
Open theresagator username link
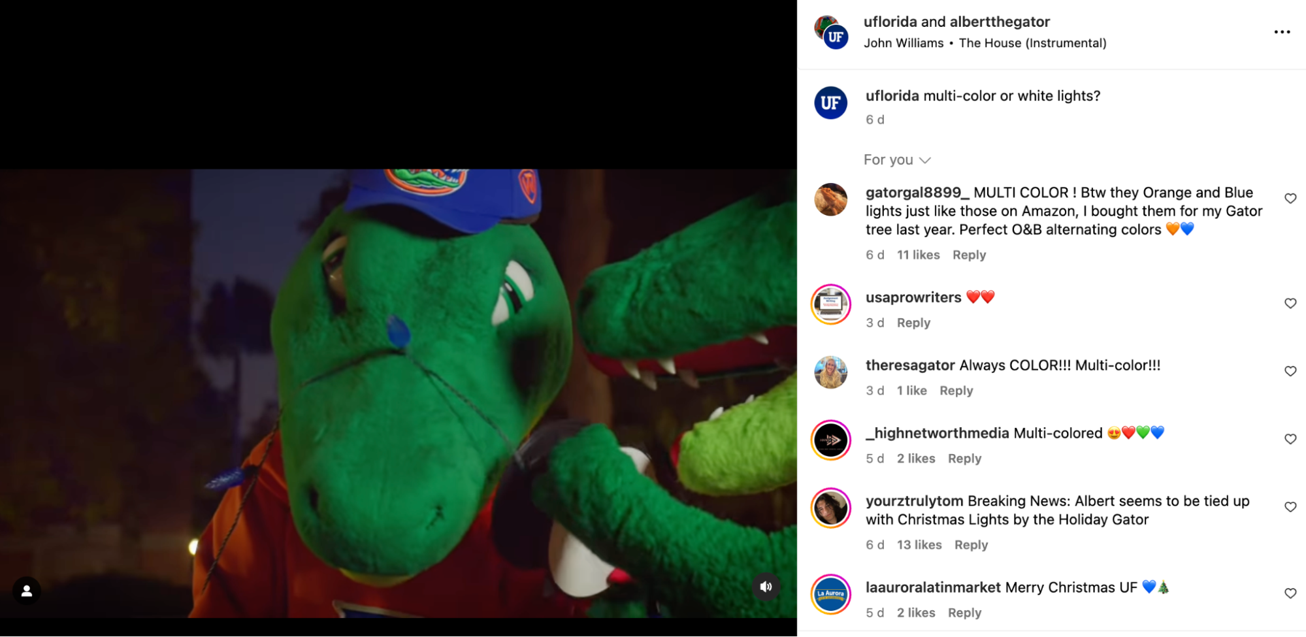(x=910, y=365)
